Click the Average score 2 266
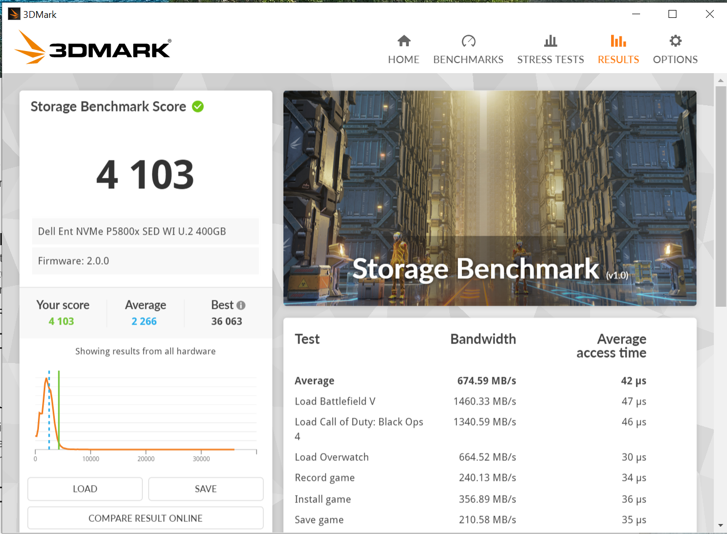 pyautogui.click(x=144, y=321)
